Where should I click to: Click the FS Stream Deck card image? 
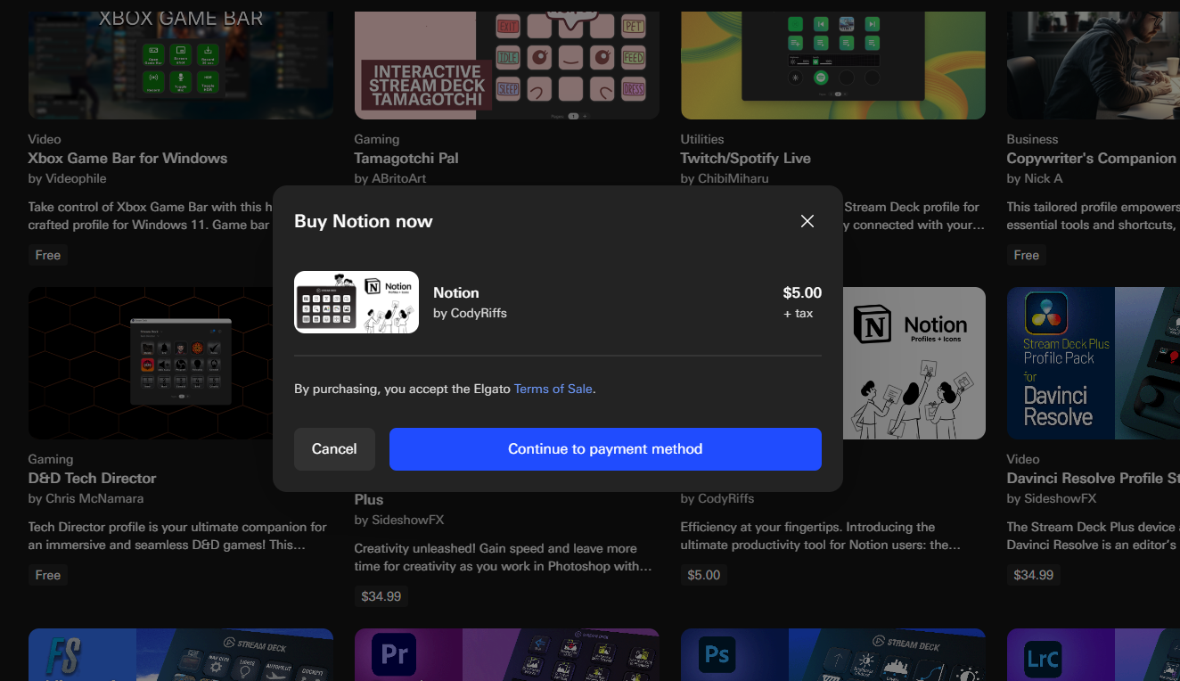pos(181,655)
